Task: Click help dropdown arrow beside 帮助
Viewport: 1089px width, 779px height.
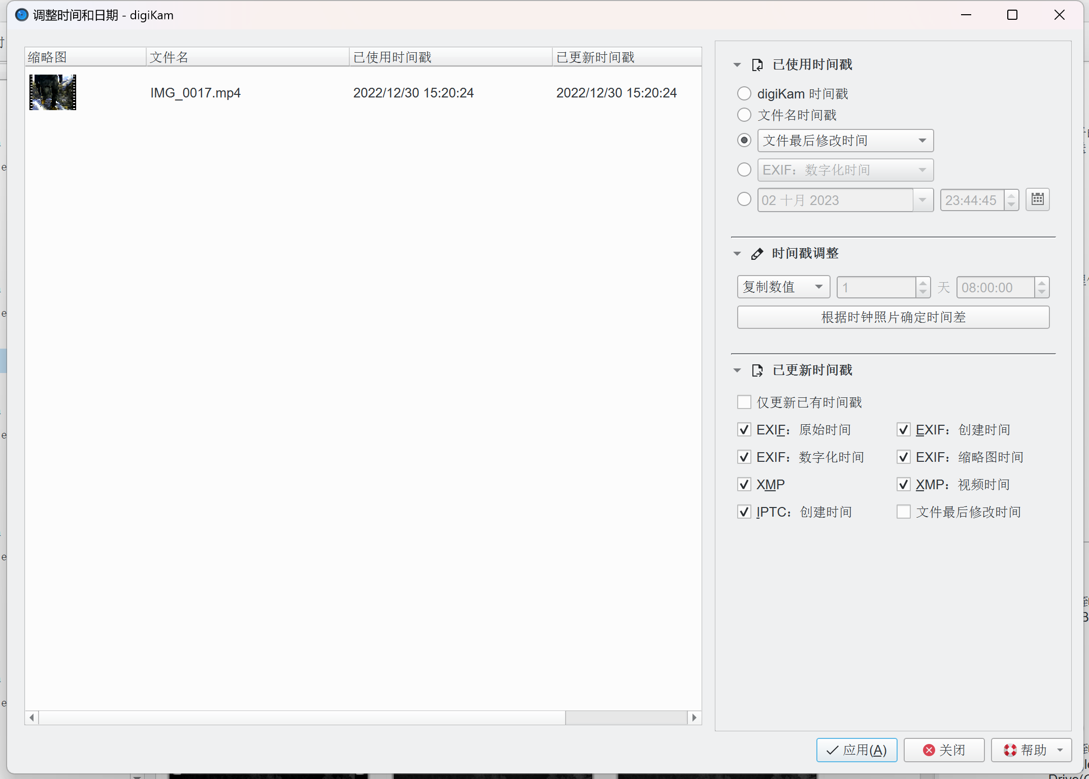Action: [1060, 750]
